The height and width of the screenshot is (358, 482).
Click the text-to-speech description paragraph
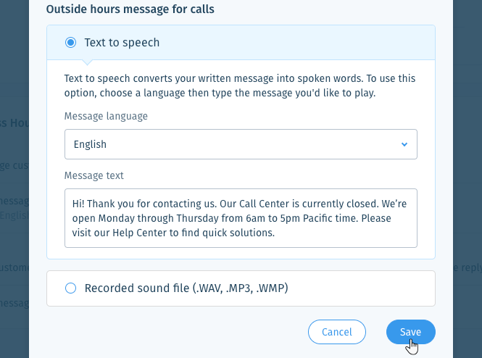(x=240, y=86)
